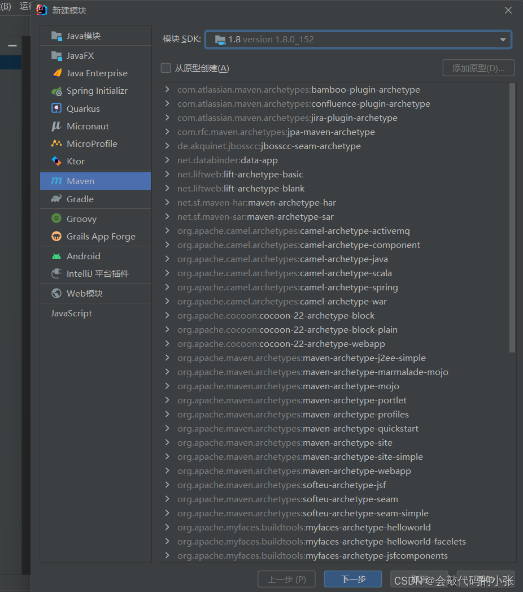Click the Spring Initializr icon
This screenshot has height=592, width=523.
coord(56,91)
